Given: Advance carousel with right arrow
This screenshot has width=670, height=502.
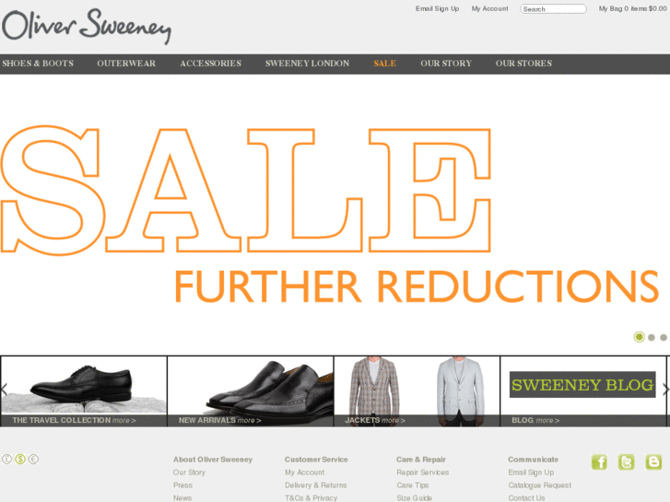Looking at the screenshot, I should point(665,390).
